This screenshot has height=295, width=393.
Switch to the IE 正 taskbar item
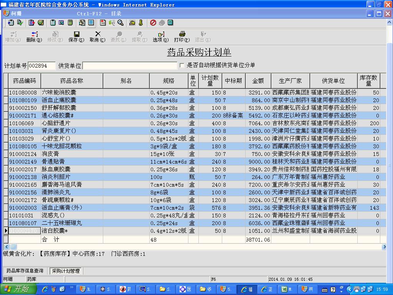coord(267,289)
